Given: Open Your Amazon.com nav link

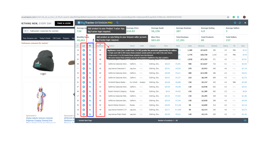Looking at the screenshot, I should point(30,38).
